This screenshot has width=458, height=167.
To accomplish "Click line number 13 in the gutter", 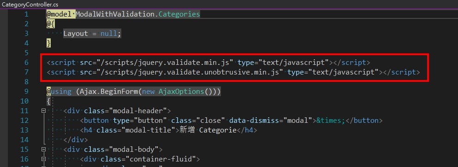I will click(24, 130).
